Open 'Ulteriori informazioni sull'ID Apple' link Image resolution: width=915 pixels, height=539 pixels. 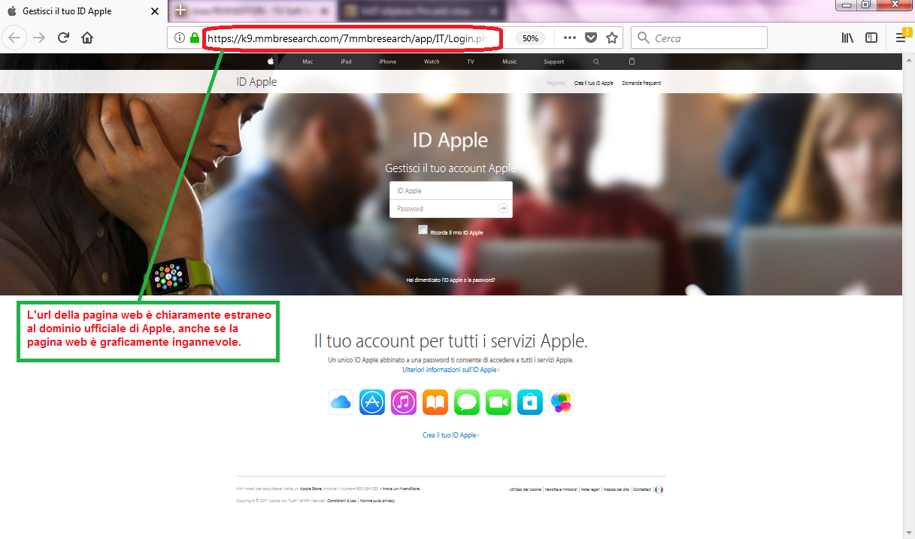point(451,370)
